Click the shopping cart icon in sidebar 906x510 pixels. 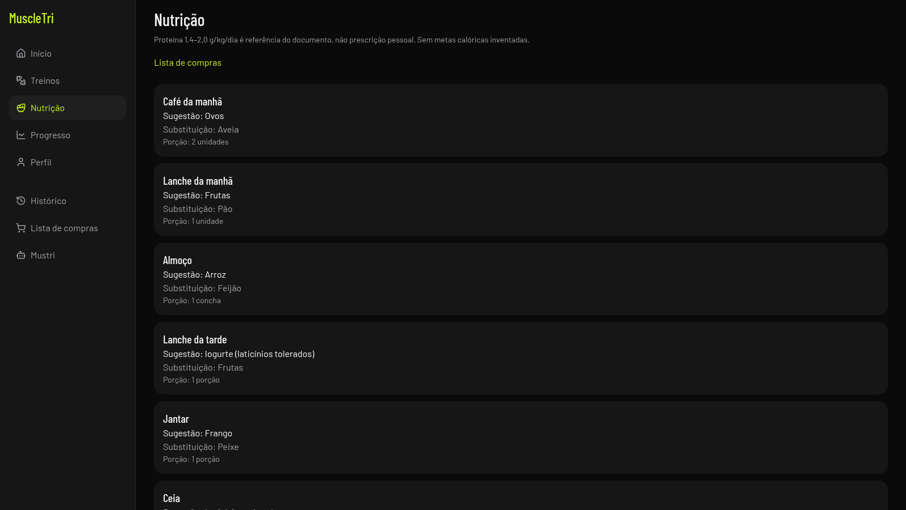coord(21,228)
